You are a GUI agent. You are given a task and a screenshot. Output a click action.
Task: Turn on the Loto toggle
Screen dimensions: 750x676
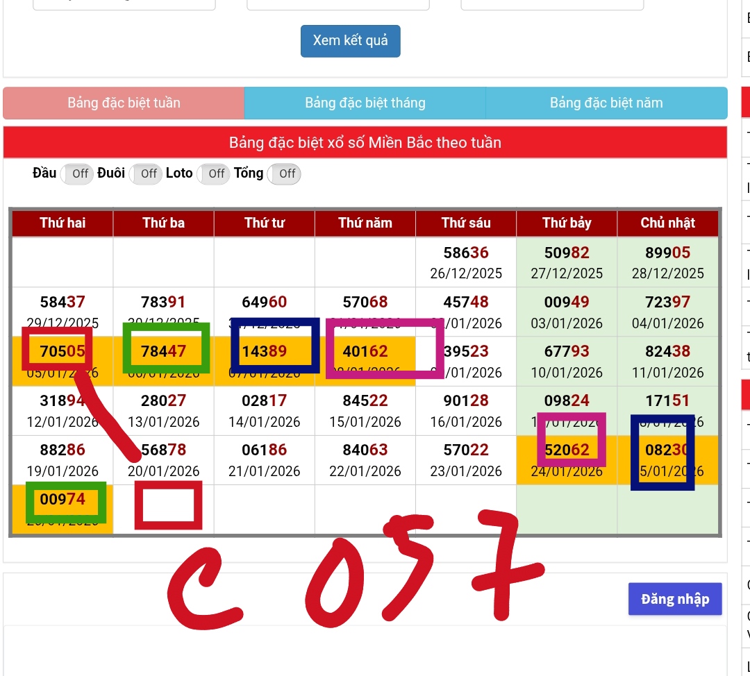point(216,174)
